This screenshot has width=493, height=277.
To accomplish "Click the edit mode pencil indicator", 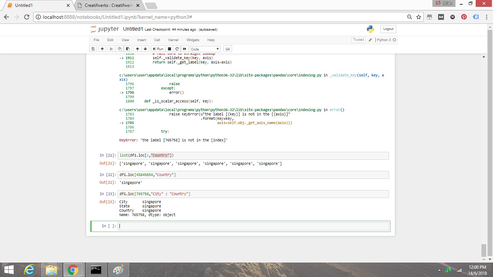I will pos(370,40).
